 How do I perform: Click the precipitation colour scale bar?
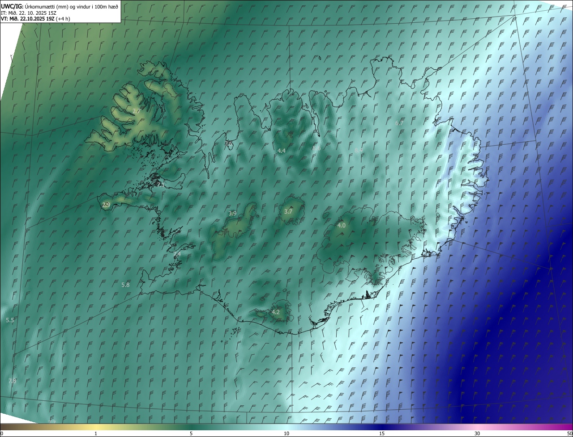click(x=286, y=427)
